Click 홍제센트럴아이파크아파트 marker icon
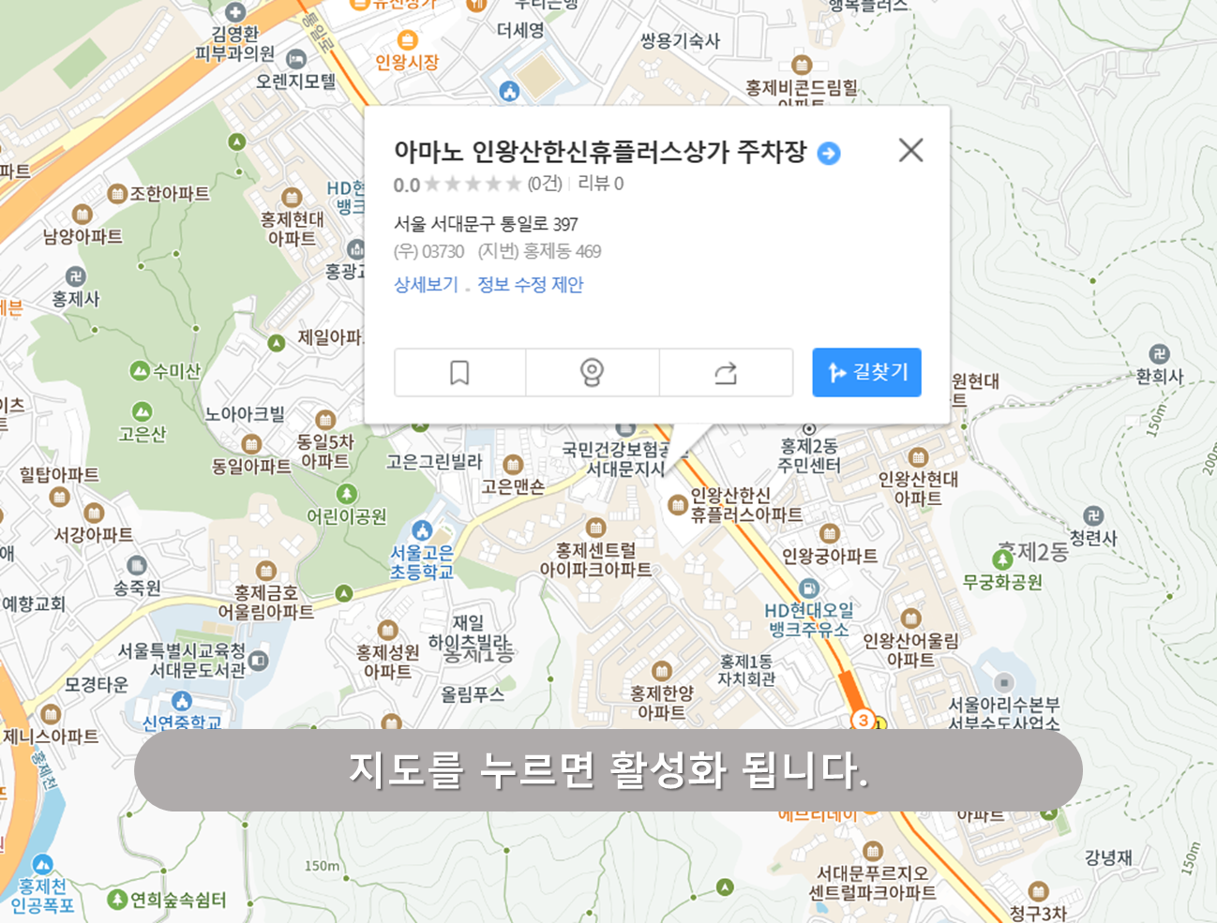The image size is (1217, 923). (x=595, y=528)
